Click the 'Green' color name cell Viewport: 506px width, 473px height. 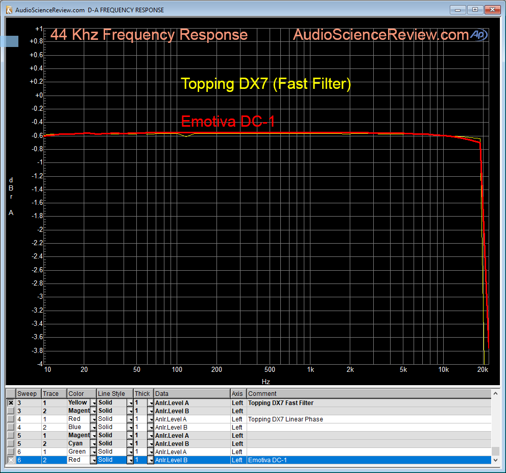click(79, 452)
